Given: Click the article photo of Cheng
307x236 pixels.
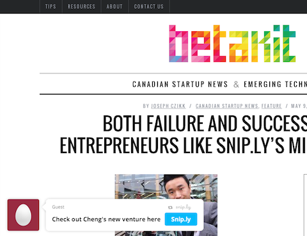Looking at the screenshot, I should [166, 186].
